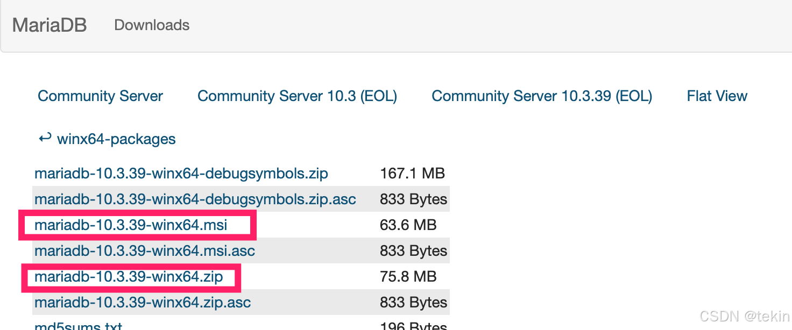Open the winx64-packages parent directory link

116,139
